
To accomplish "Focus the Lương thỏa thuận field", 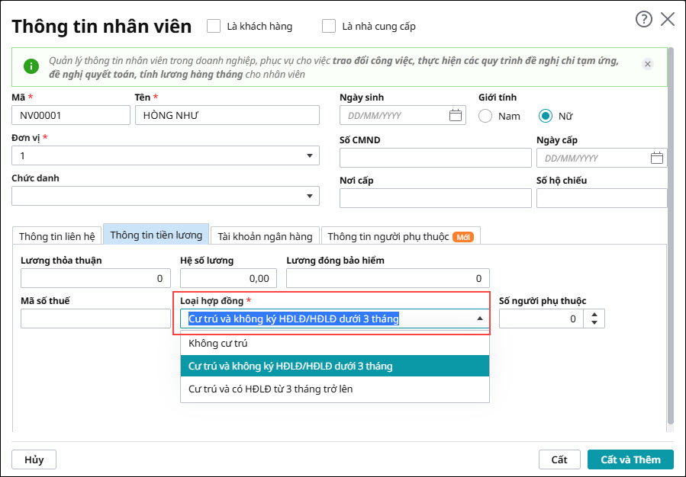I will tap(95, 278).
